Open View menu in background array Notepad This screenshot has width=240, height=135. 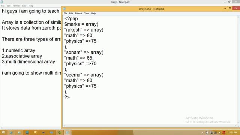(x=24, y=6)
